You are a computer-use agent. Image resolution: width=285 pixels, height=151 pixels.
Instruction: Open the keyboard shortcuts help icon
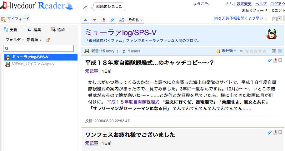[121, 20]
